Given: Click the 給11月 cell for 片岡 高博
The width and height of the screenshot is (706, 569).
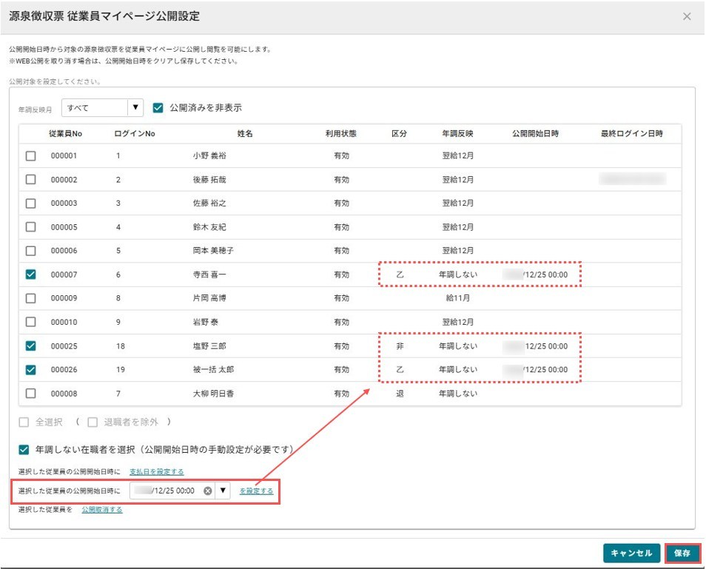Looking at the screenshot, I should pos(457,298).
